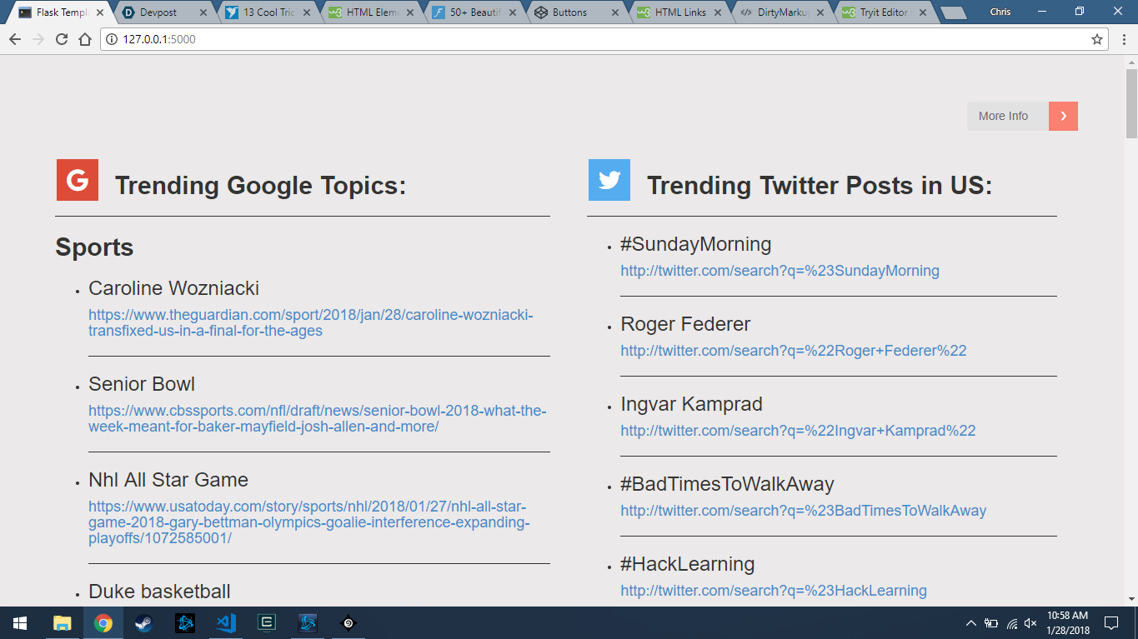Click the Sports category heading
Screen dimensions: 1138x639
94,247
